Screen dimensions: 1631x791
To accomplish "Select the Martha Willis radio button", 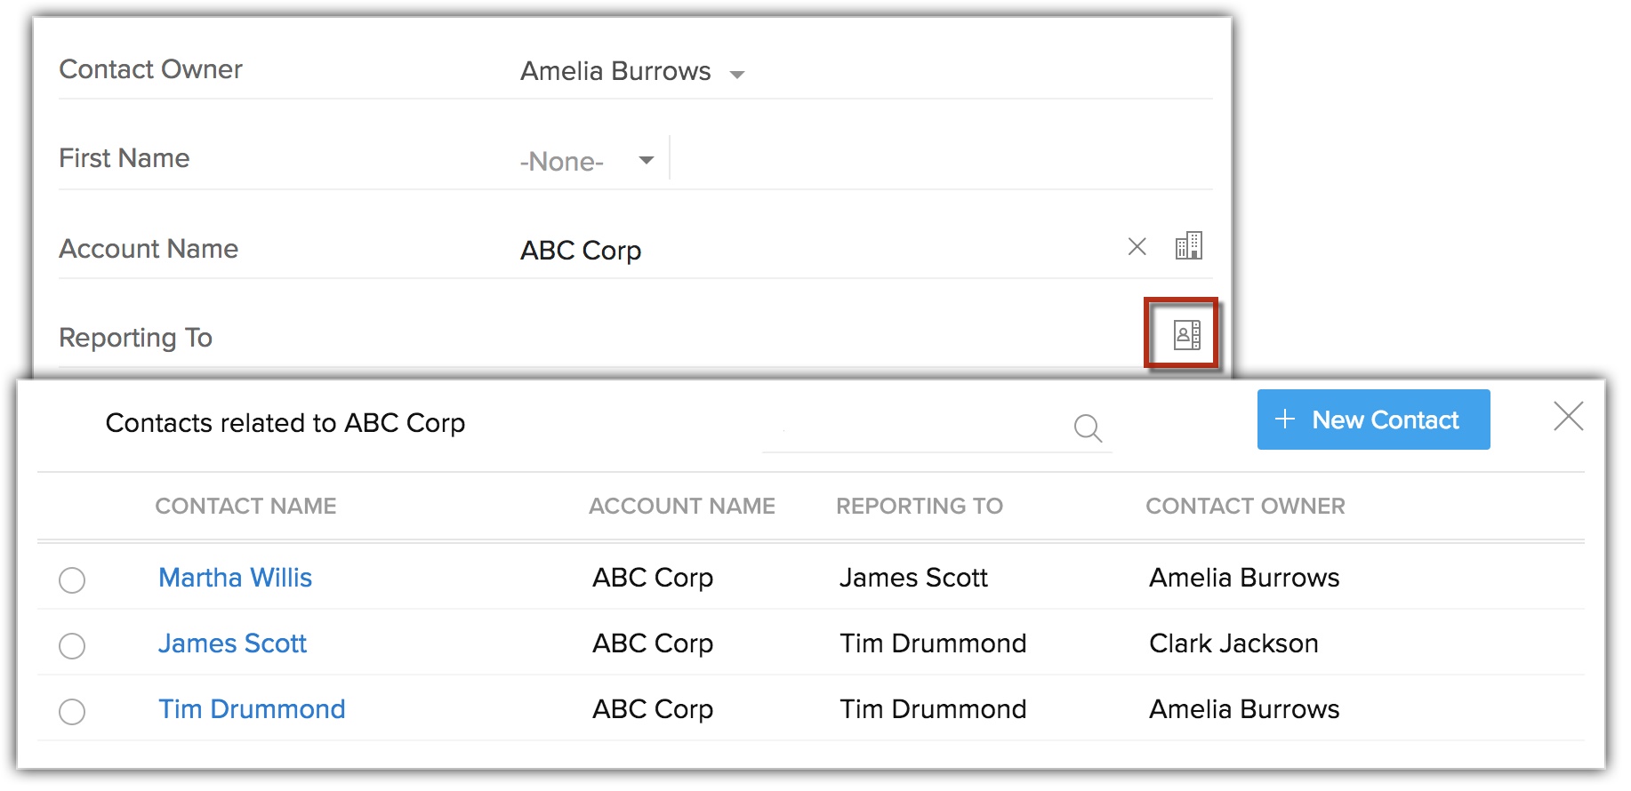I will [72, 580].
